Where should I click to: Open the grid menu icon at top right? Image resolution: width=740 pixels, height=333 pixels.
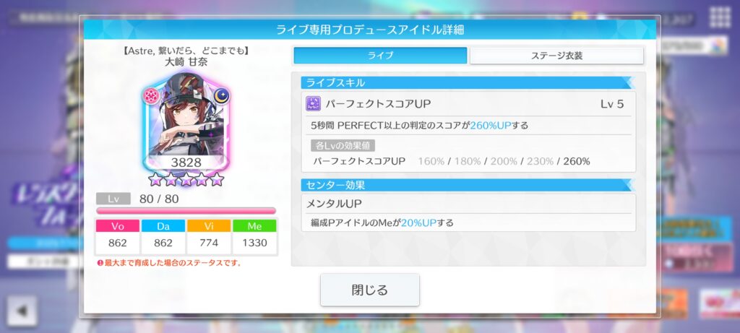point(720,18)
